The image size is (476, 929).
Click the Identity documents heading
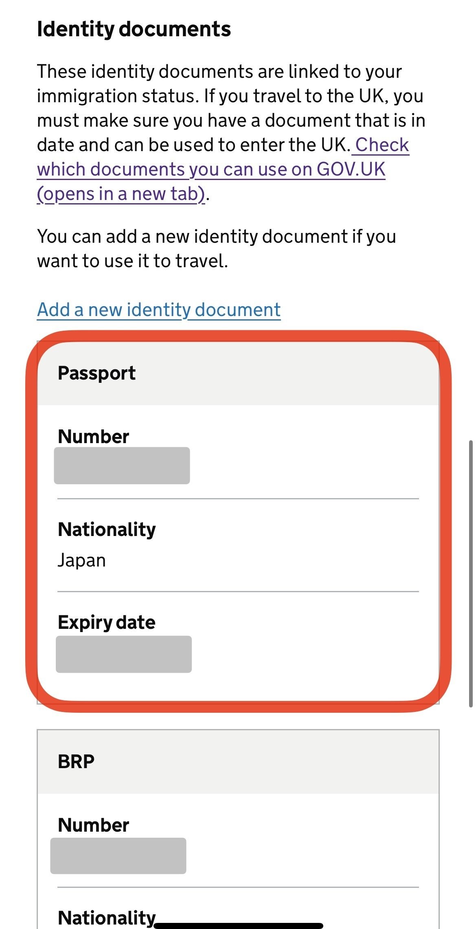(x=134, y=29)
